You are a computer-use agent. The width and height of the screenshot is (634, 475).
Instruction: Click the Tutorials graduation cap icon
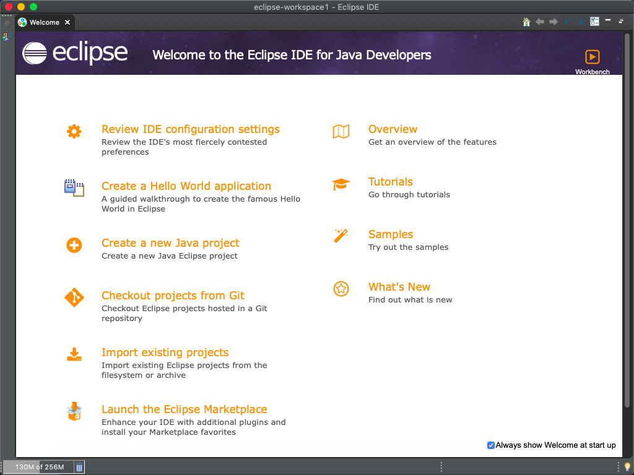(341, 184)
